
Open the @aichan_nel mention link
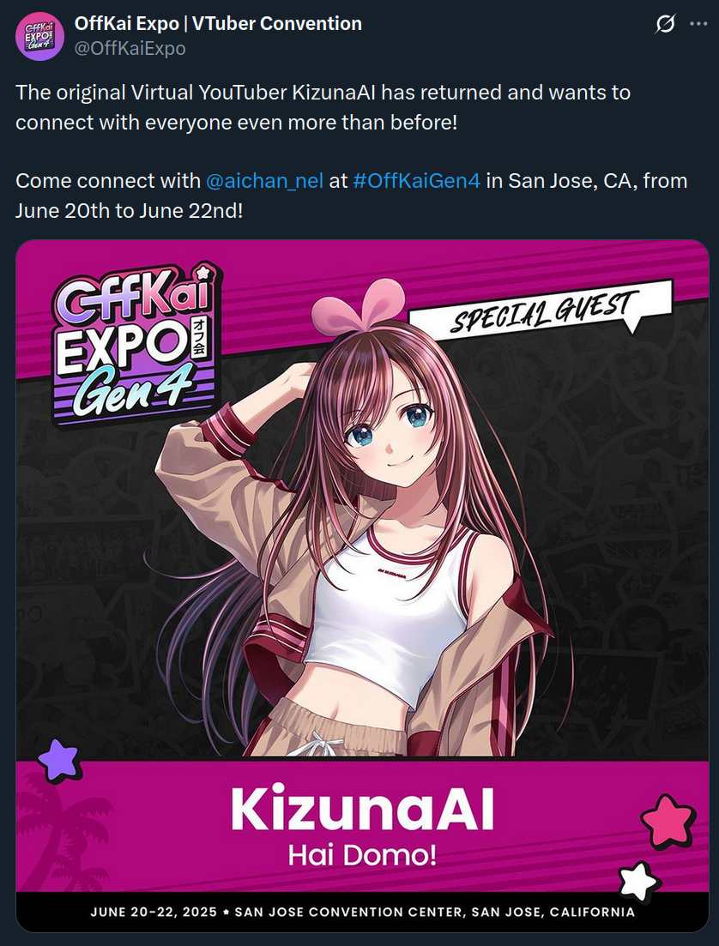pyautogui.click(x=264, y=180)
